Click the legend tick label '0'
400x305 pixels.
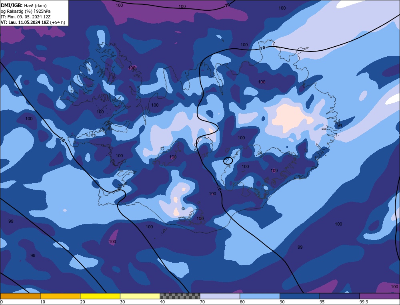pos(2,302)
